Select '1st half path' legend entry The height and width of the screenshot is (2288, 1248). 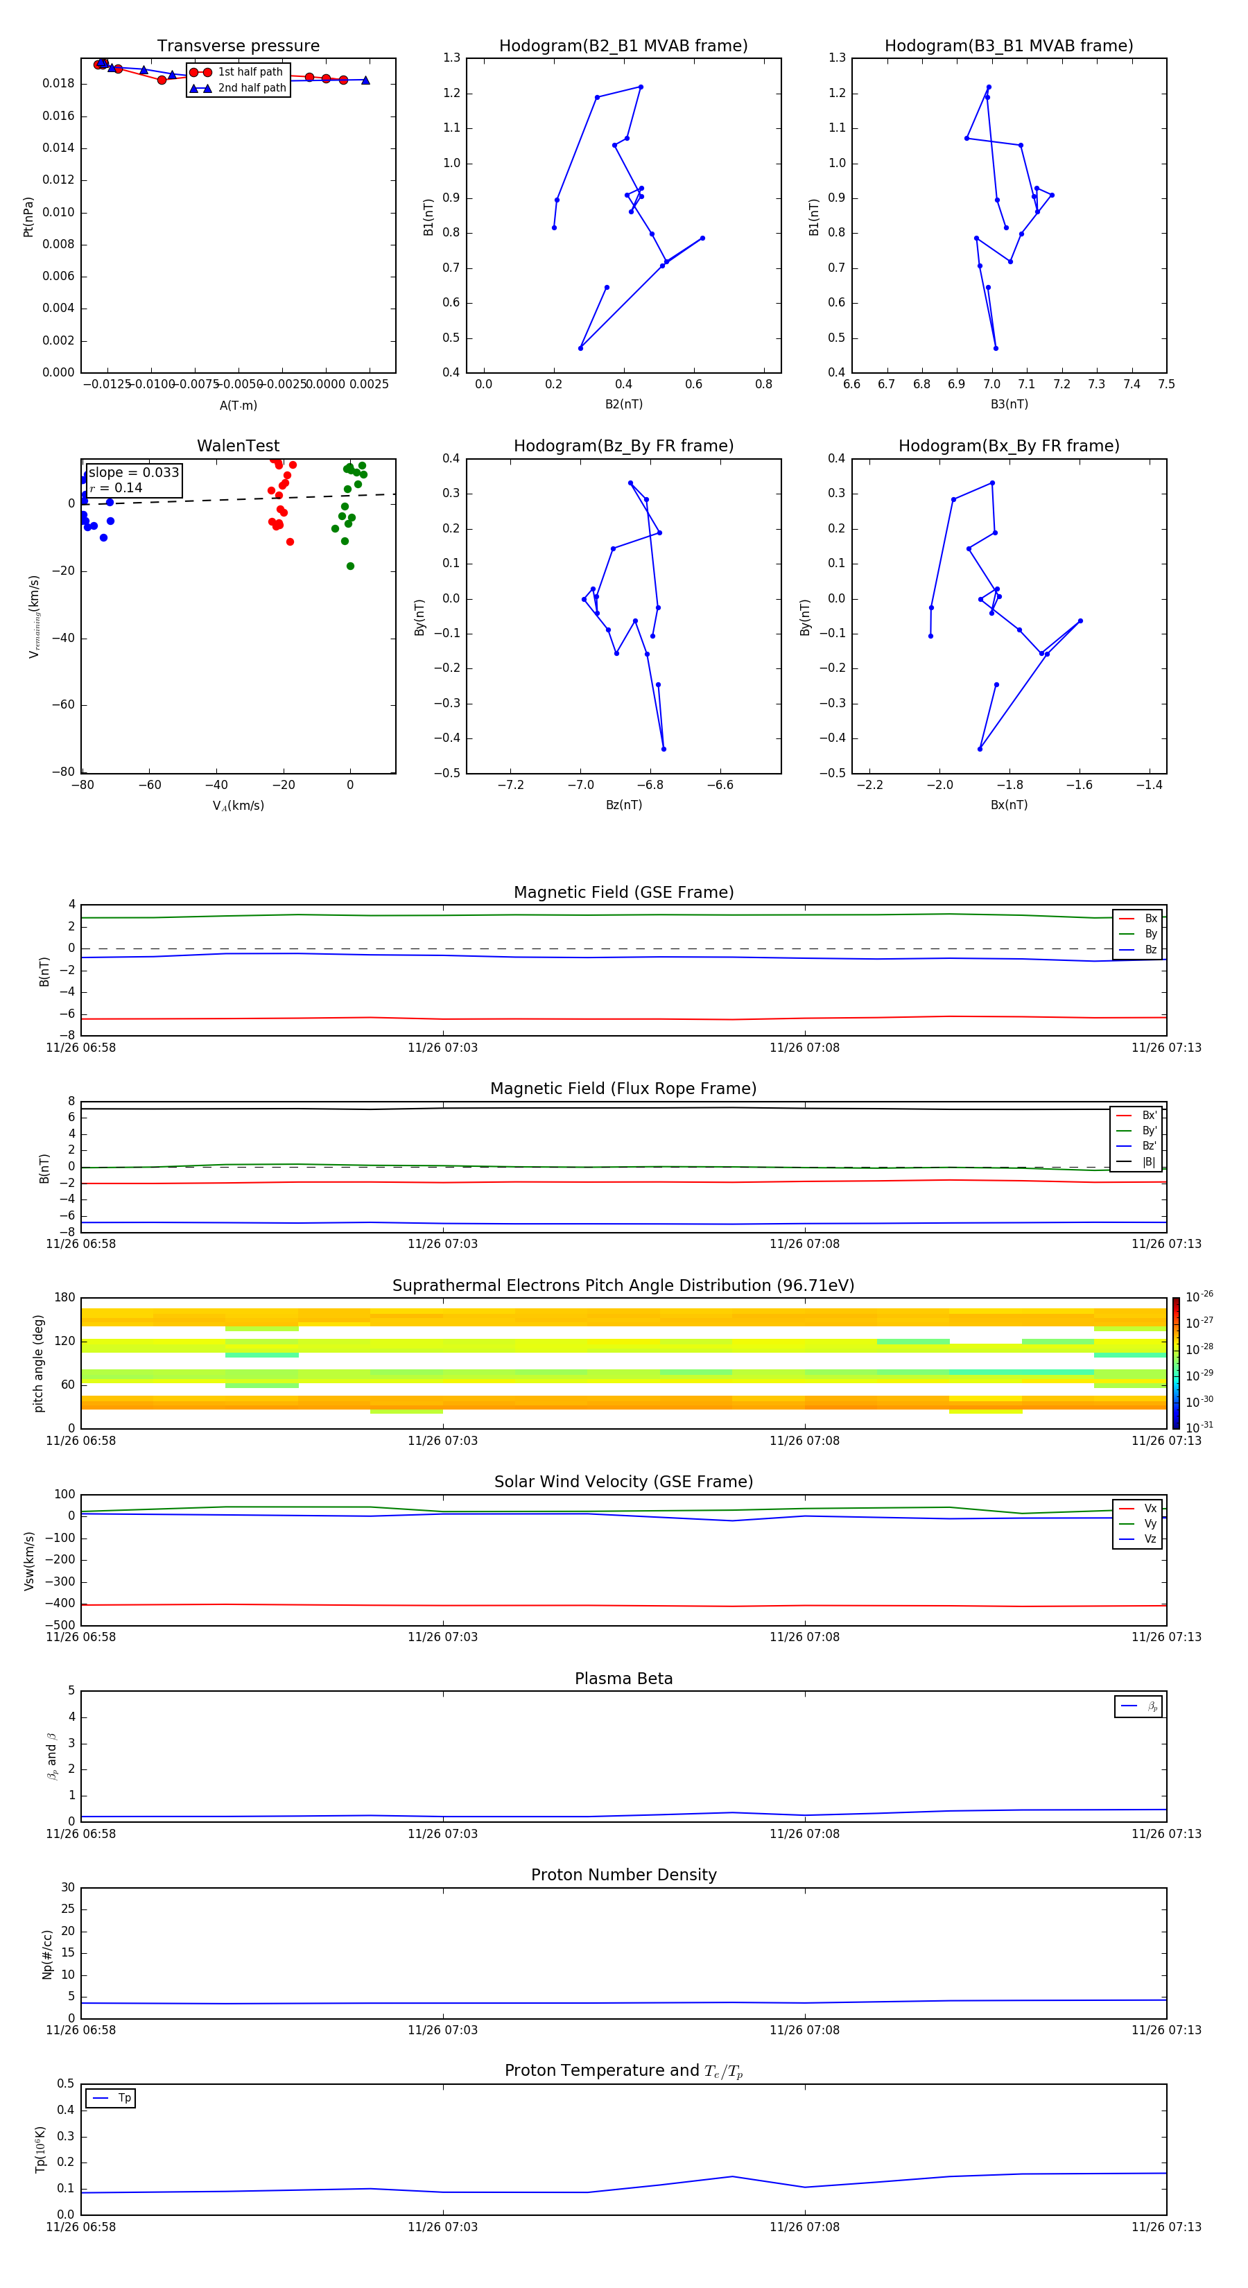coord(237,72)
